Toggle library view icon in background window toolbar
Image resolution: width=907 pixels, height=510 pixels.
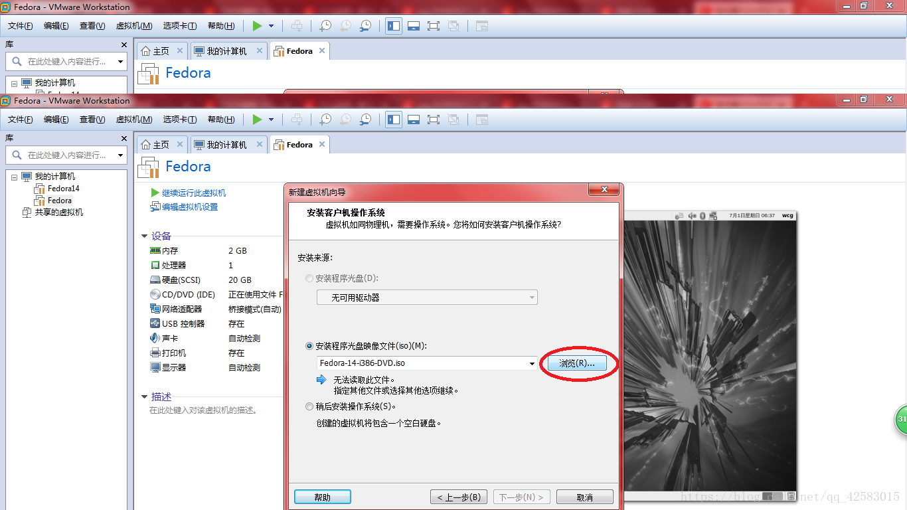(394, 26)
